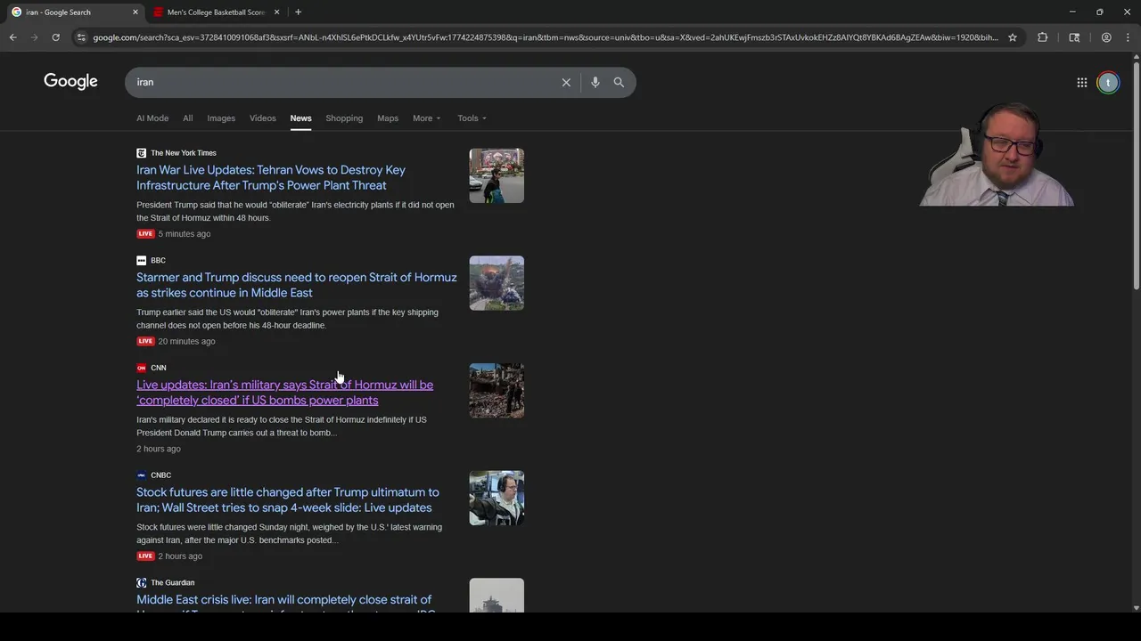1141x641 pixels.
Task: Click the Guardian article thumbnail image
Action: [x=497, y=596]
